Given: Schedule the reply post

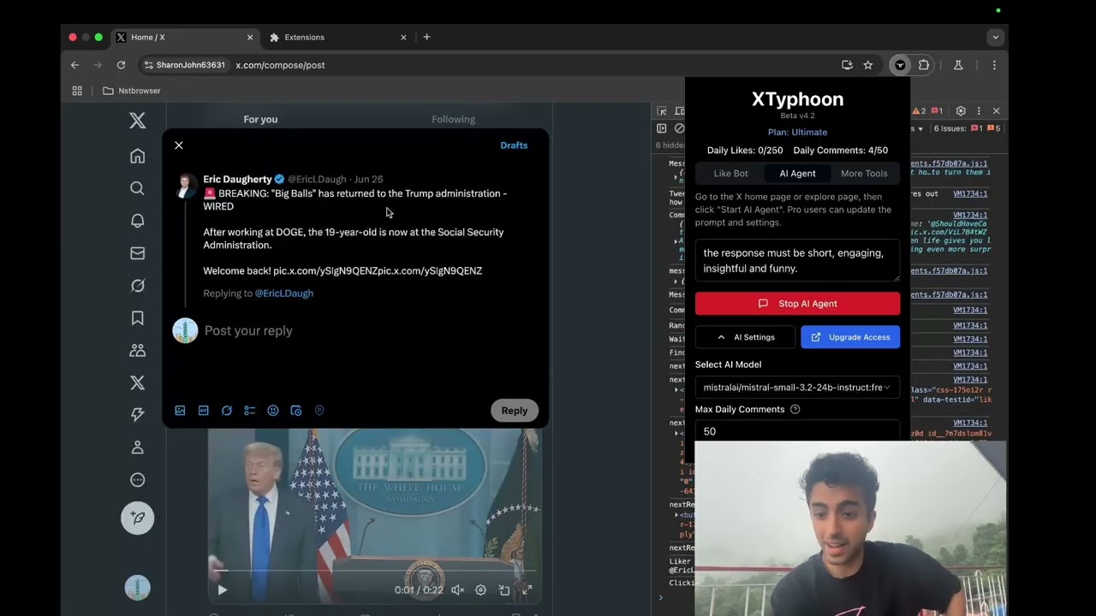Looking at the screenshot, I should [x=295, y=411].
